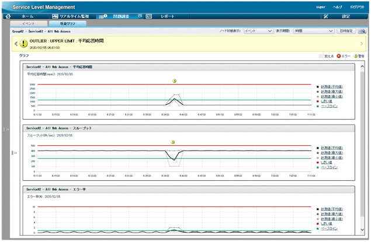Expand the 表示期間 dropdown
This screenshot has width=371, height=242.
click(314, 30)
